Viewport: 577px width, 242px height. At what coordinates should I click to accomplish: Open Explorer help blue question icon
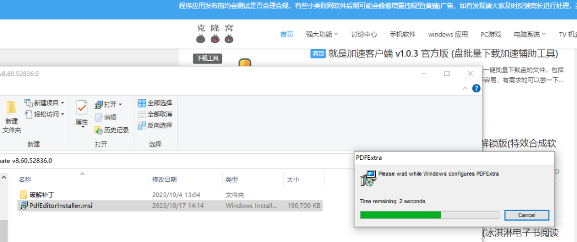(476, 88)
